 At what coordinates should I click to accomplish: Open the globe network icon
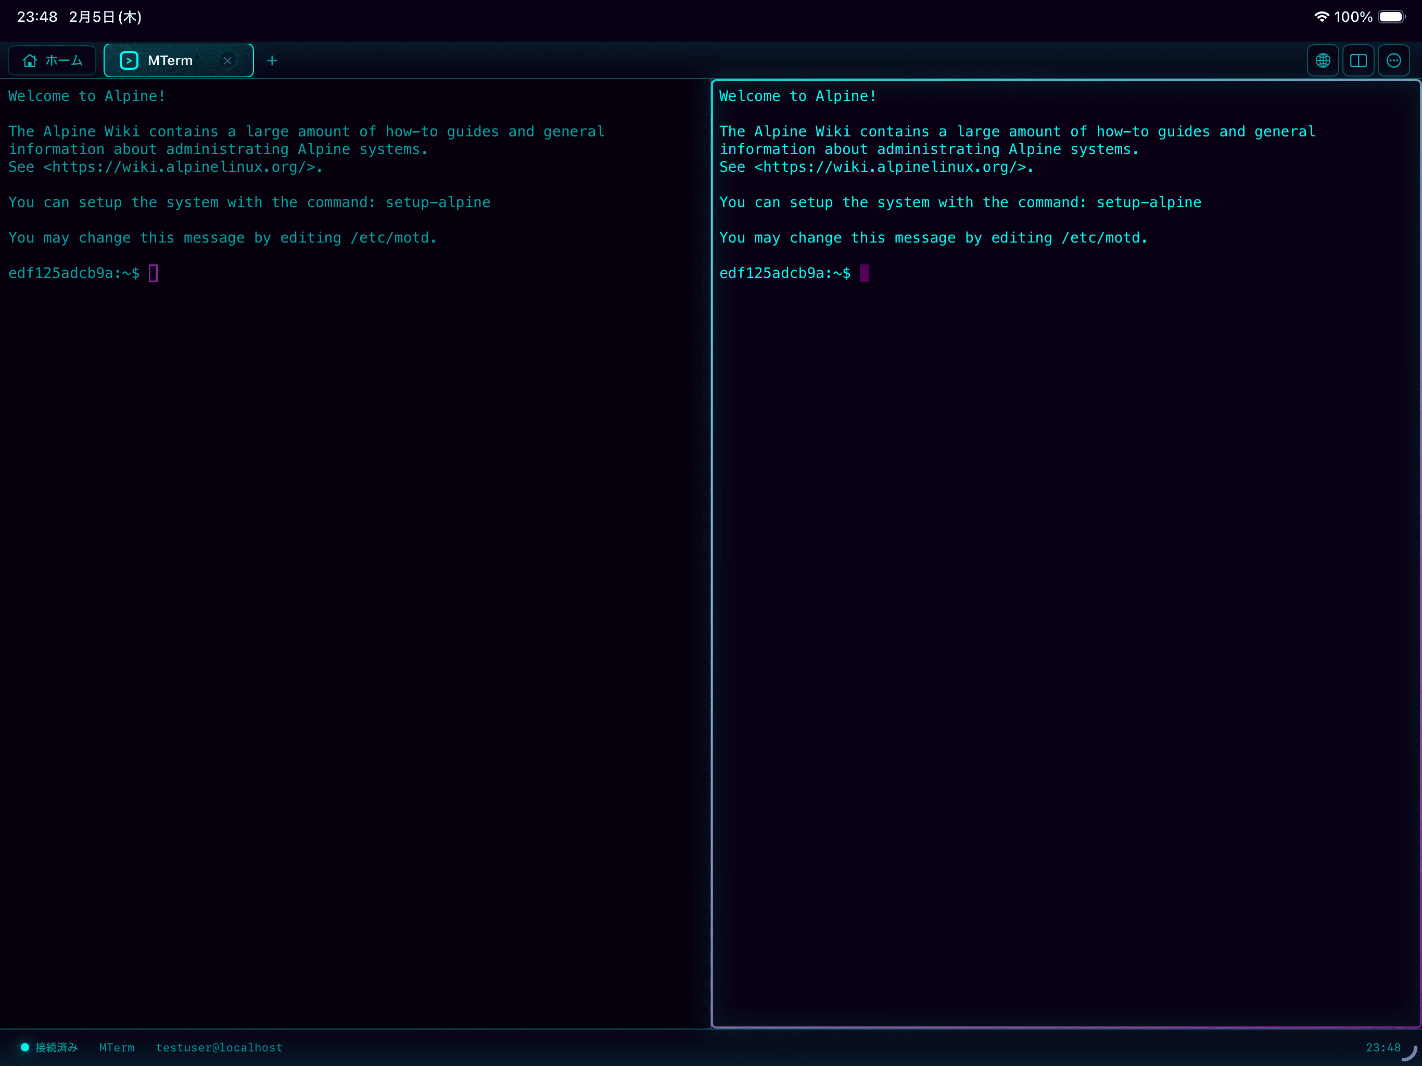[1323, 60]
